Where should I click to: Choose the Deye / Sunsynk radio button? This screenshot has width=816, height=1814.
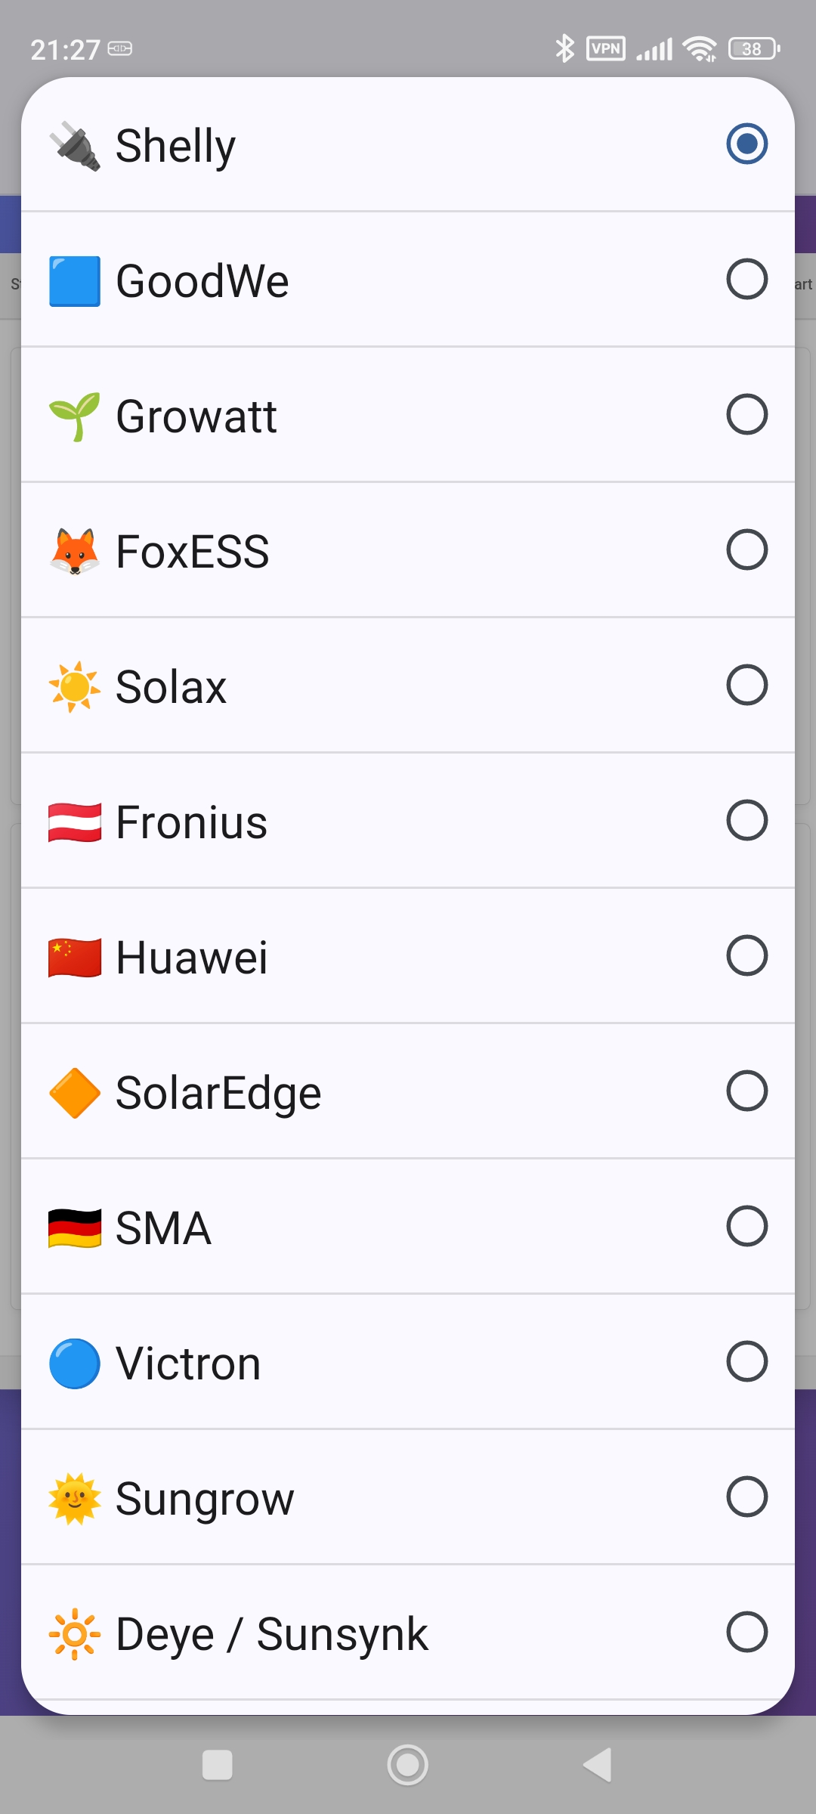click(x=746, y=1632)
